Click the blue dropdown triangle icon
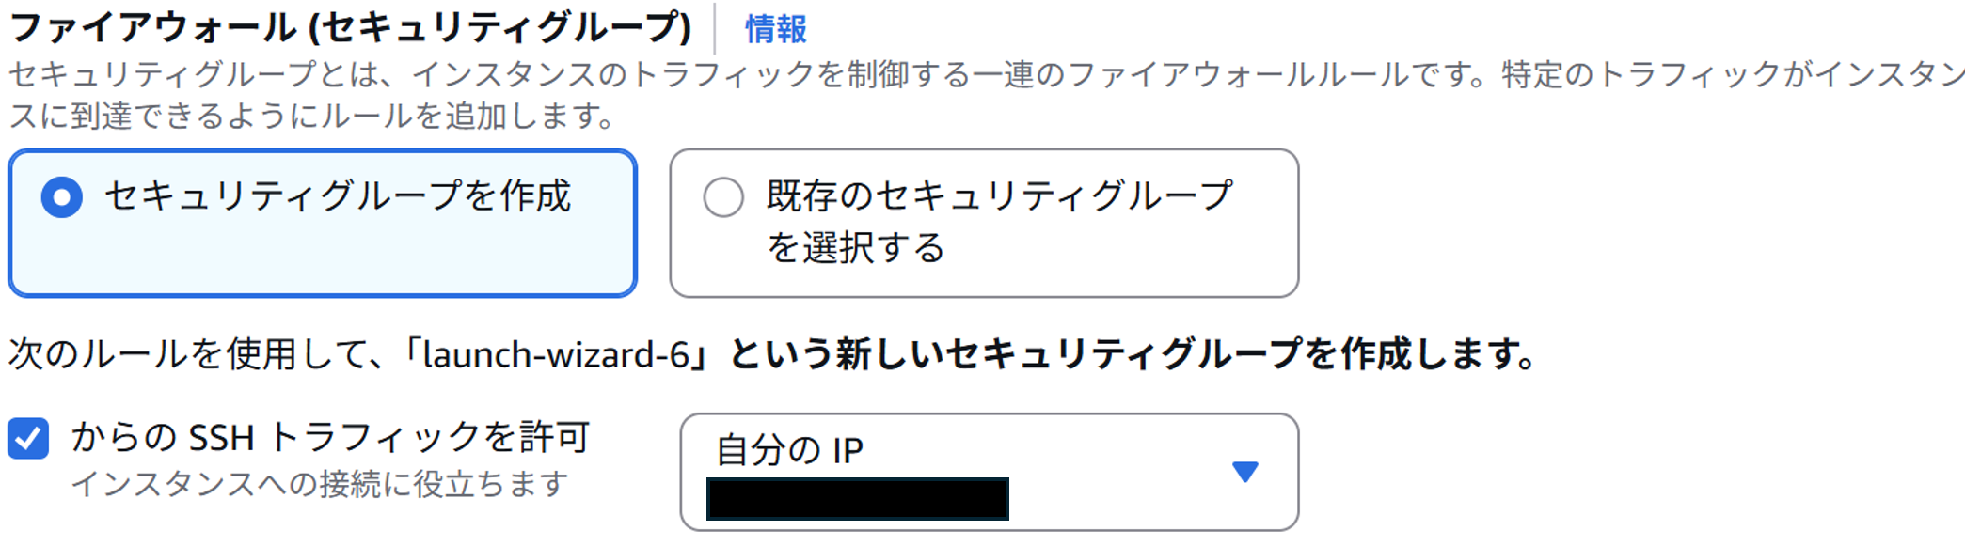1965x546 pixels. tap(1246, 470)
